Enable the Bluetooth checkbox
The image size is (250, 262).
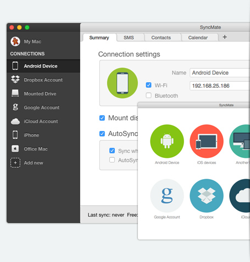tap(148, 95)
